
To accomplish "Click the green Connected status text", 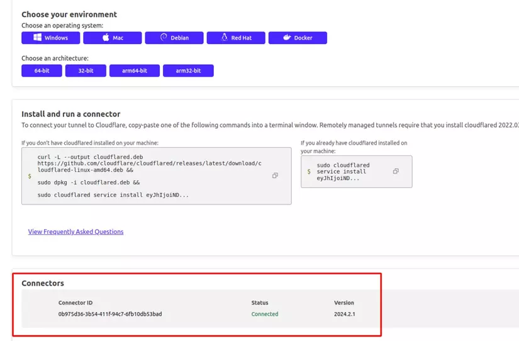I will 265,314.
